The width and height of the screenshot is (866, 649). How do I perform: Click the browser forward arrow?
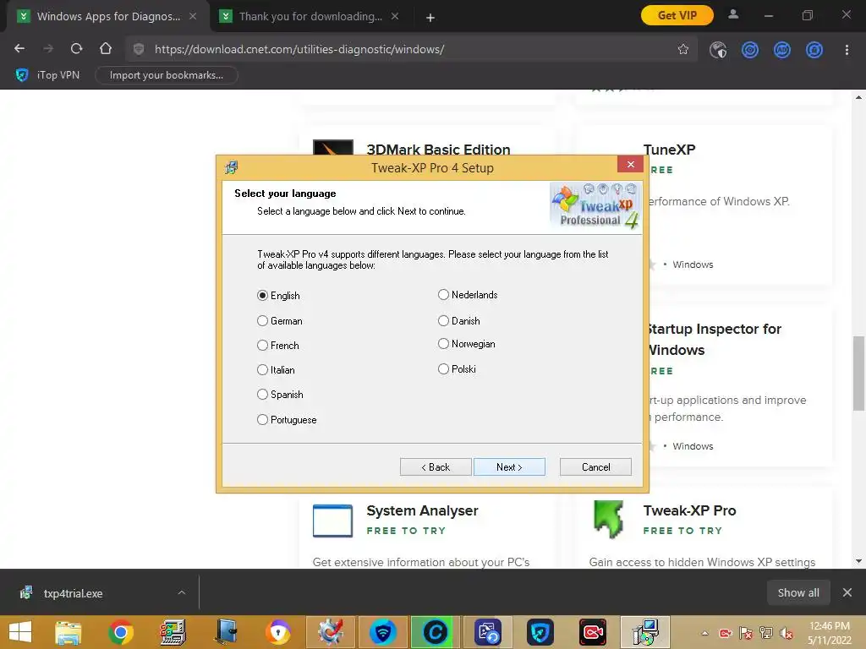pos(48,48)
